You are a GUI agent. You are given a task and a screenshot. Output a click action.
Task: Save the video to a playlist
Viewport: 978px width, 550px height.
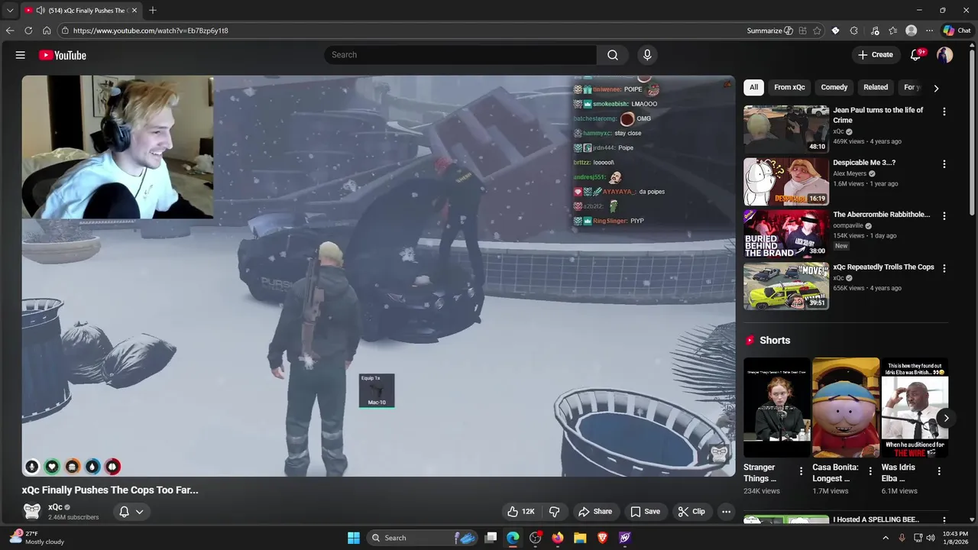coord(645,512)
